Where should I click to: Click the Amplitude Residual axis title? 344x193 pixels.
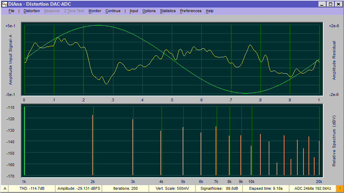click(x=334, y=61)
